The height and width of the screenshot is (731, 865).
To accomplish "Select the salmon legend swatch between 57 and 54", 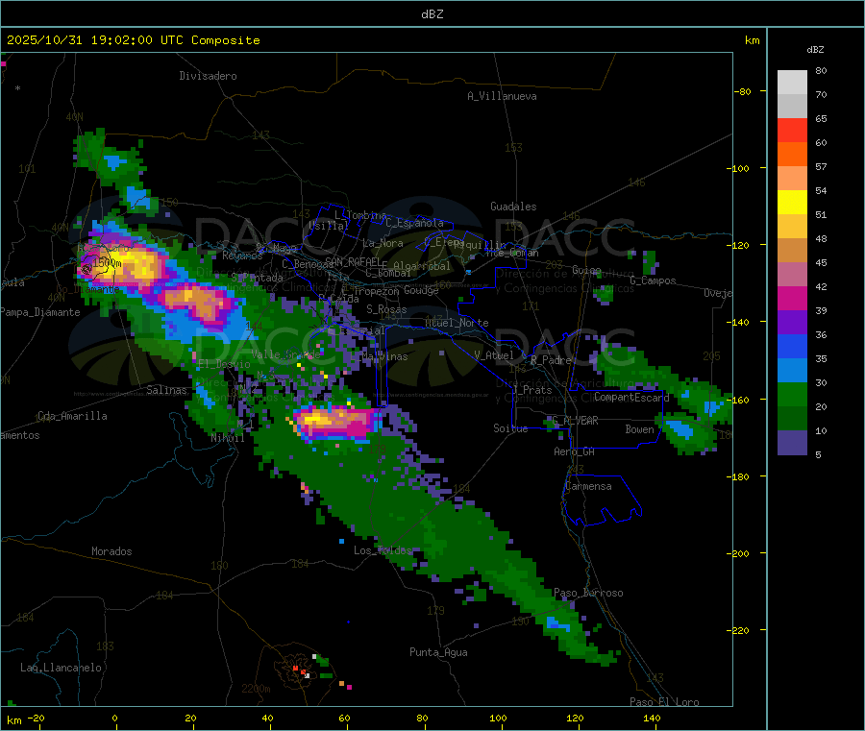I will (x=792, y=179).
